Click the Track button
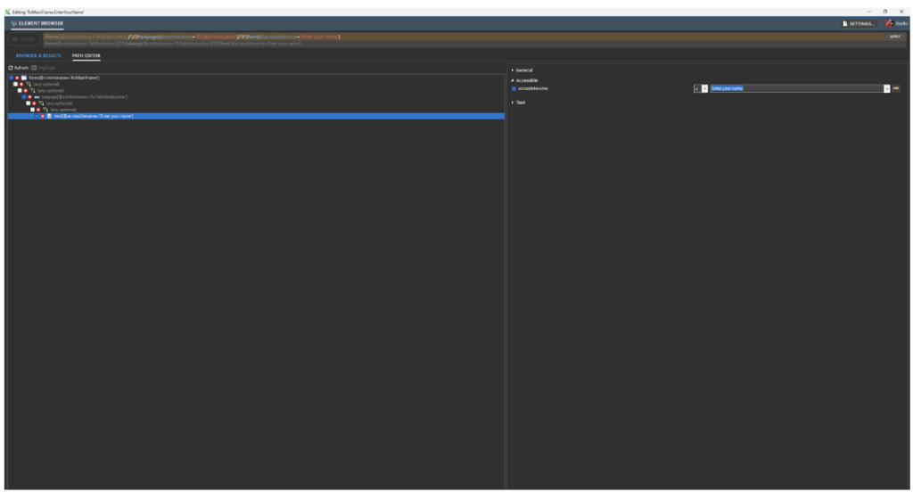This screenshot has width=913, height=492. tap(24, 39)
